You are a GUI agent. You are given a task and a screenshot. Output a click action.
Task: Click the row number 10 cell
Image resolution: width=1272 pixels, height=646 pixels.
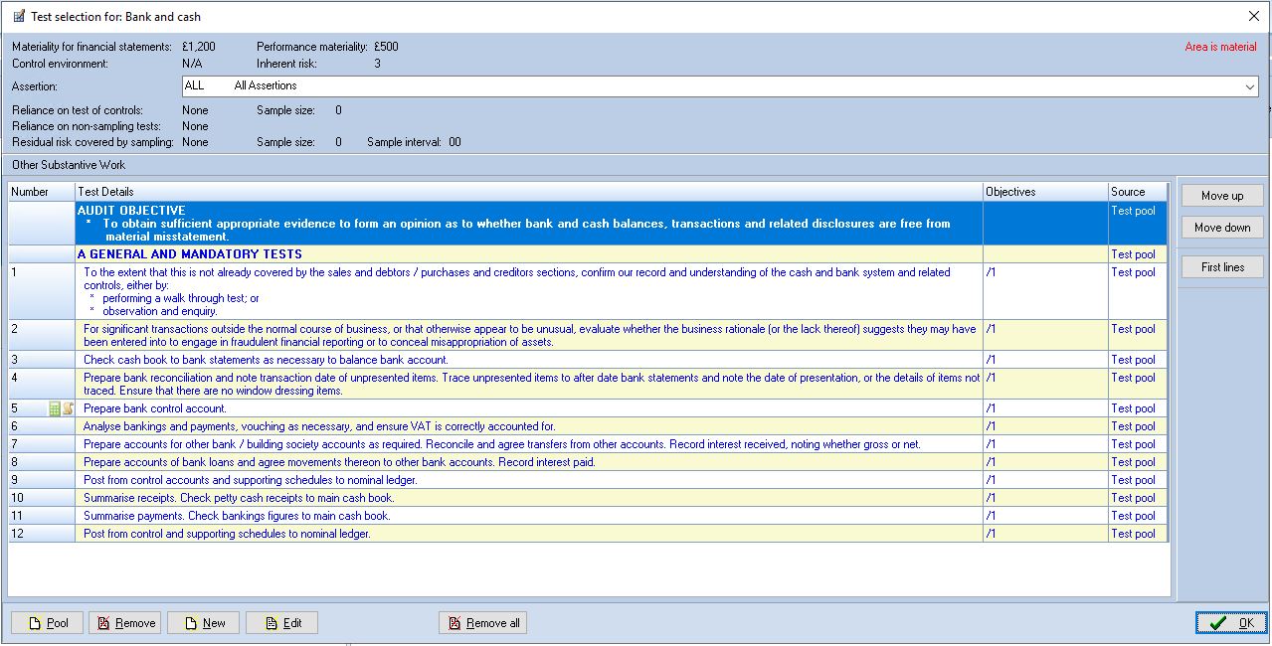tap(42, 498)
